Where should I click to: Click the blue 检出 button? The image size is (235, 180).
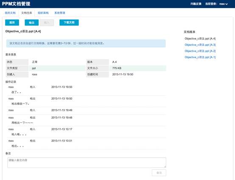click(x=32, y=22)
